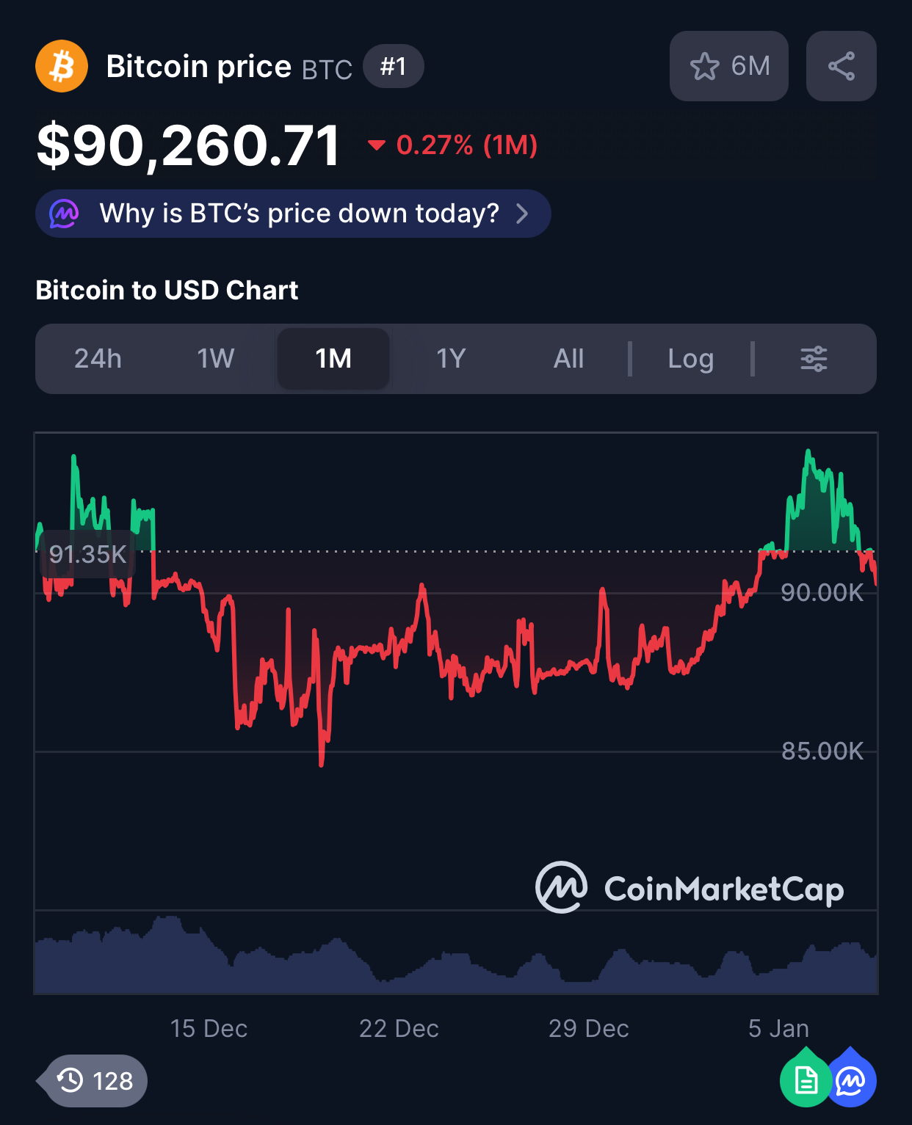The image size is (912, 1125).
Task: Click the history clock icon near 128 counter
Action: 70,1080
